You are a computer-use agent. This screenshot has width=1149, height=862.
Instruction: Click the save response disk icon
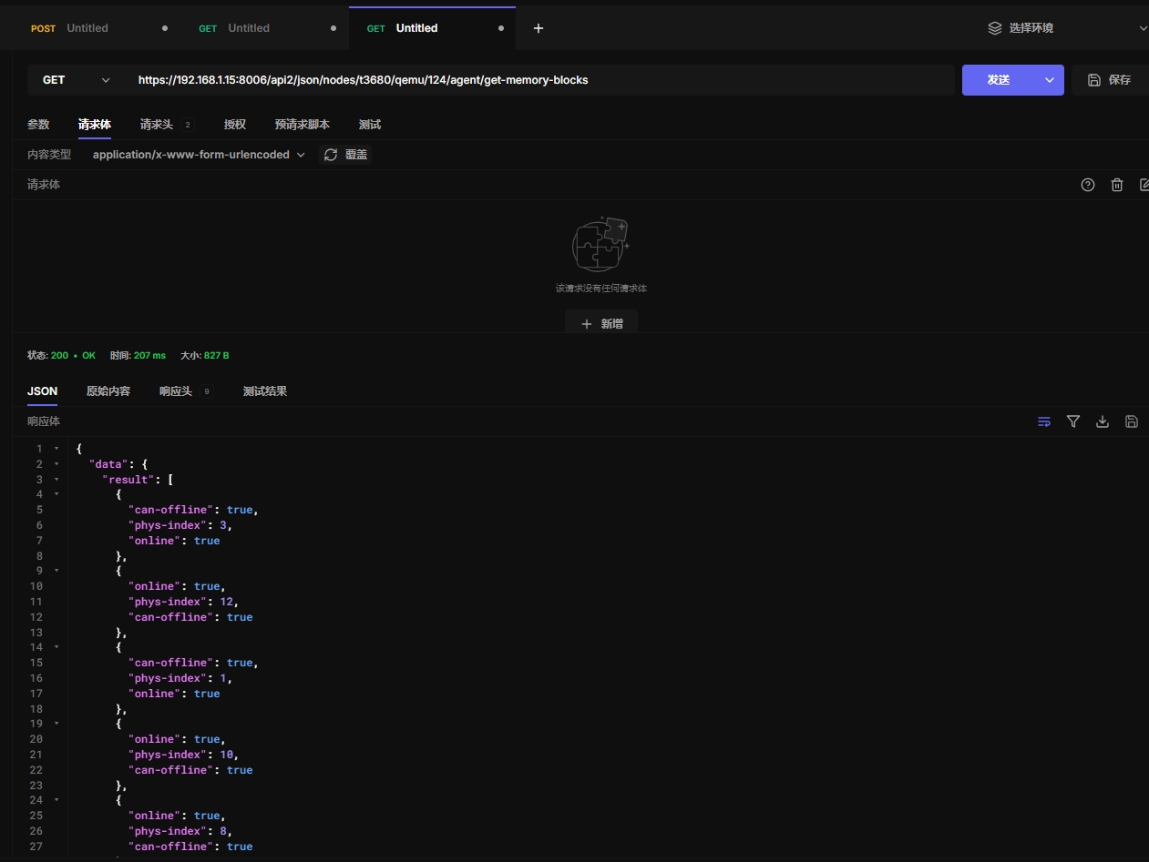1132,421
